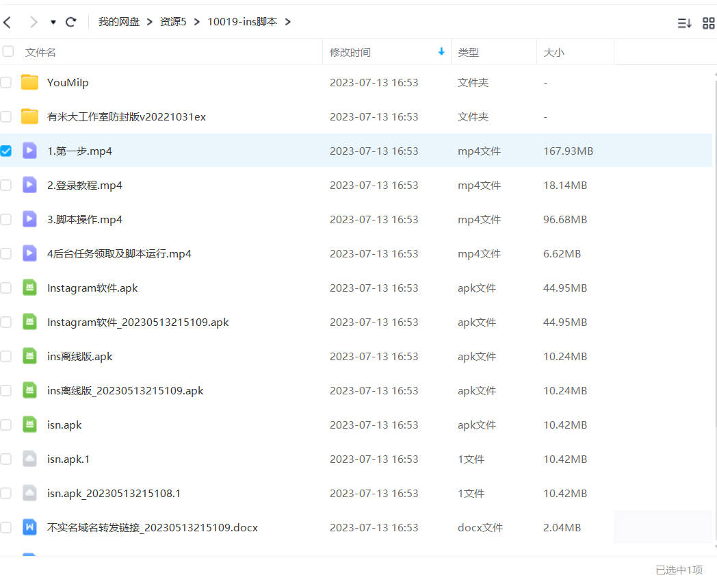The height and width of the screenshot is (582, 717).
Task: Refresh the current folder listing
Action: [71, 22]
